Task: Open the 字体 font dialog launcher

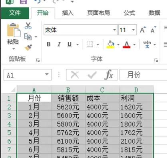Action: point(156,60)
